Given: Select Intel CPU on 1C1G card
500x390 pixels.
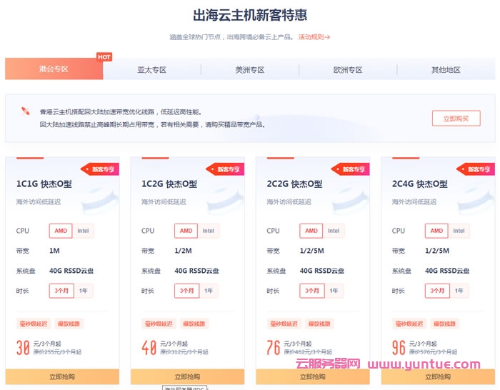Looking at the screenshot, I should [83, 231].
